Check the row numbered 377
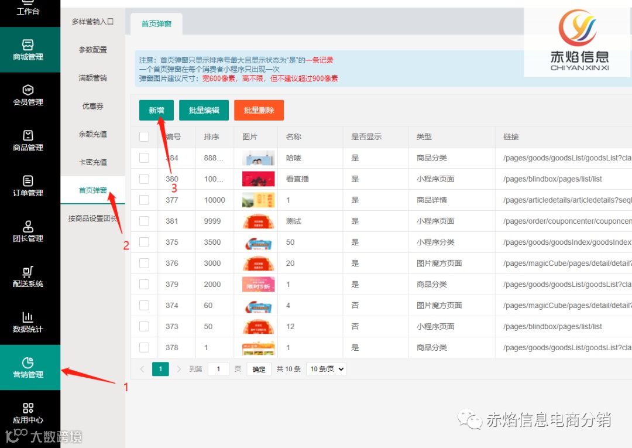This screenshot has height=448, width=632. point(144,200)
